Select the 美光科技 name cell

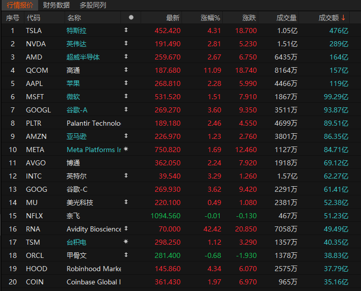(x=80, y=202)
